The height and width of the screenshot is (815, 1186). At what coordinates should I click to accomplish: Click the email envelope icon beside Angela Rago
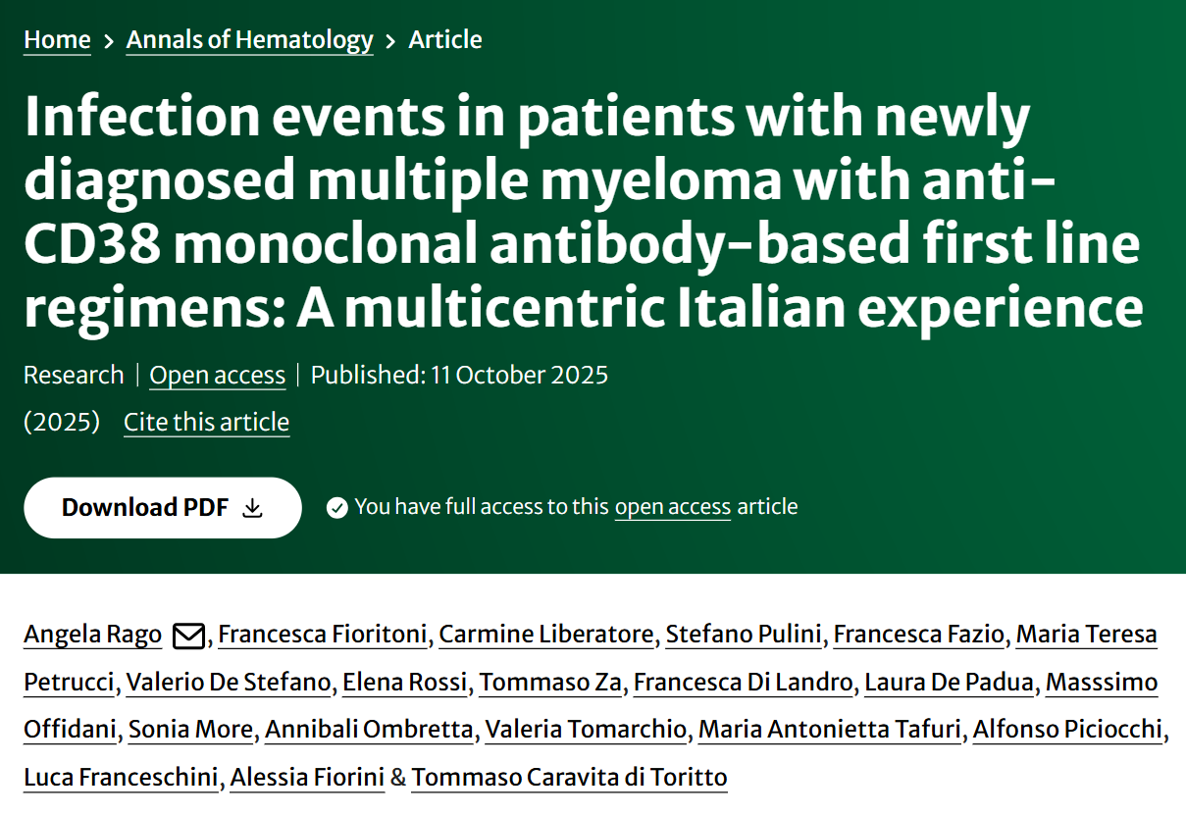(x=187, y=637)
